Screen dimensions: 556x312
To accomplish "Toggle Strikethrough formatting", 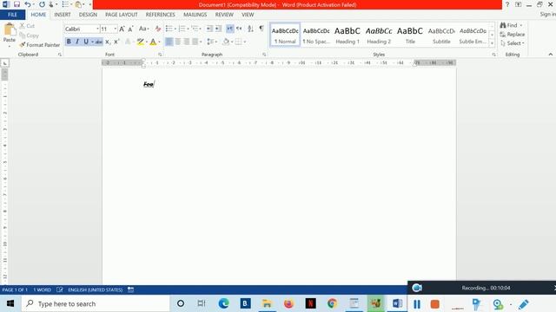I will (x=98, y=42).
